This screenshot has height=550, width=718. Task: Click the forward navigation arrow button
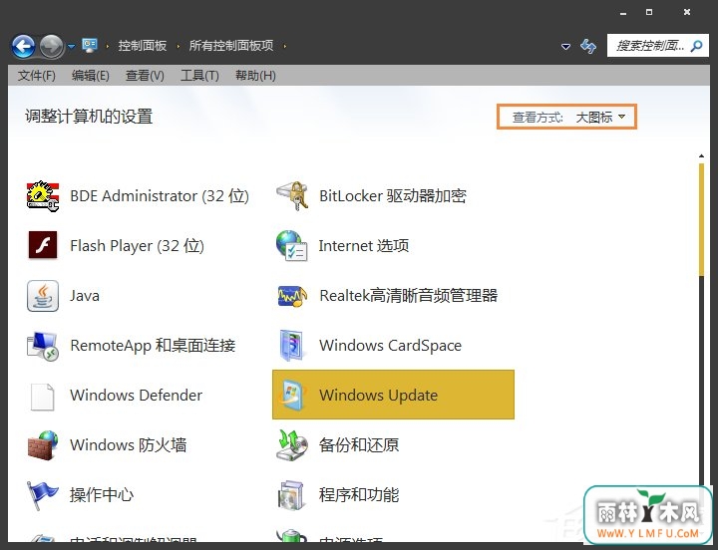point(51,46)
